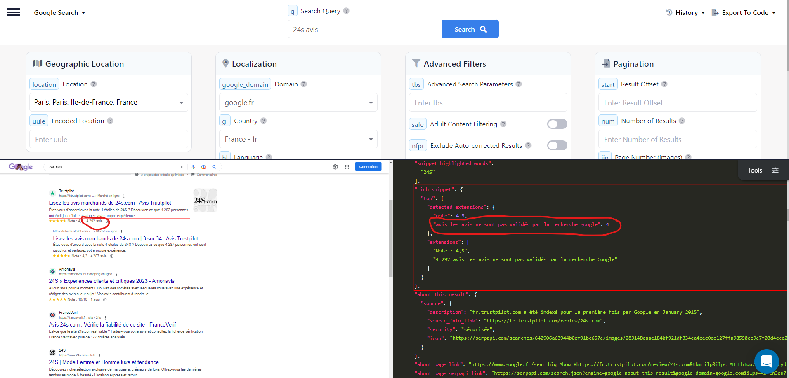Click the Enter Result Offset input field
The width and height of the screenshot is (789, 378).
coord(677,102)
